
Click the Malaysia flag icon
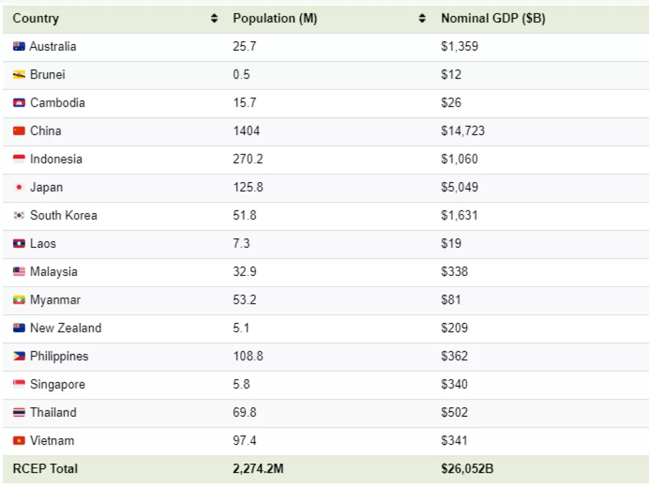click(19, 271)
